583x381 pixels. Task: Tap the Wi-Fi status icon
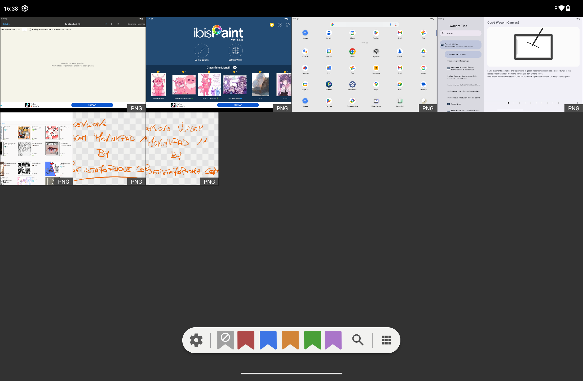[561, 8]
